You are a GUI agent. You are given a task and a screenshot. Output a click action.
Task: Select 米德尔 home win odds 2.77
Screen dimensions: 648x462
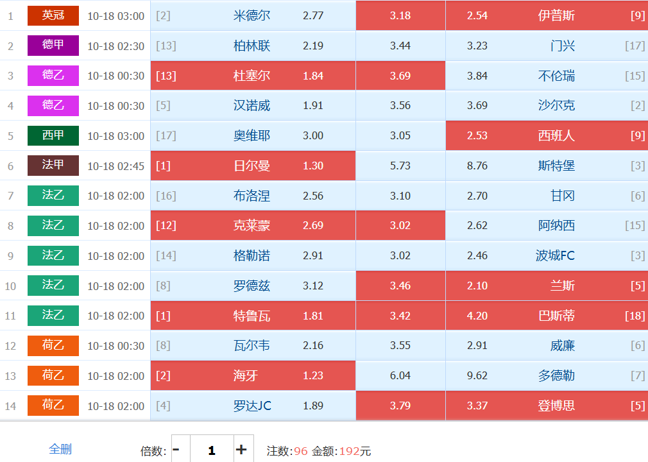[x=253, y=15]
